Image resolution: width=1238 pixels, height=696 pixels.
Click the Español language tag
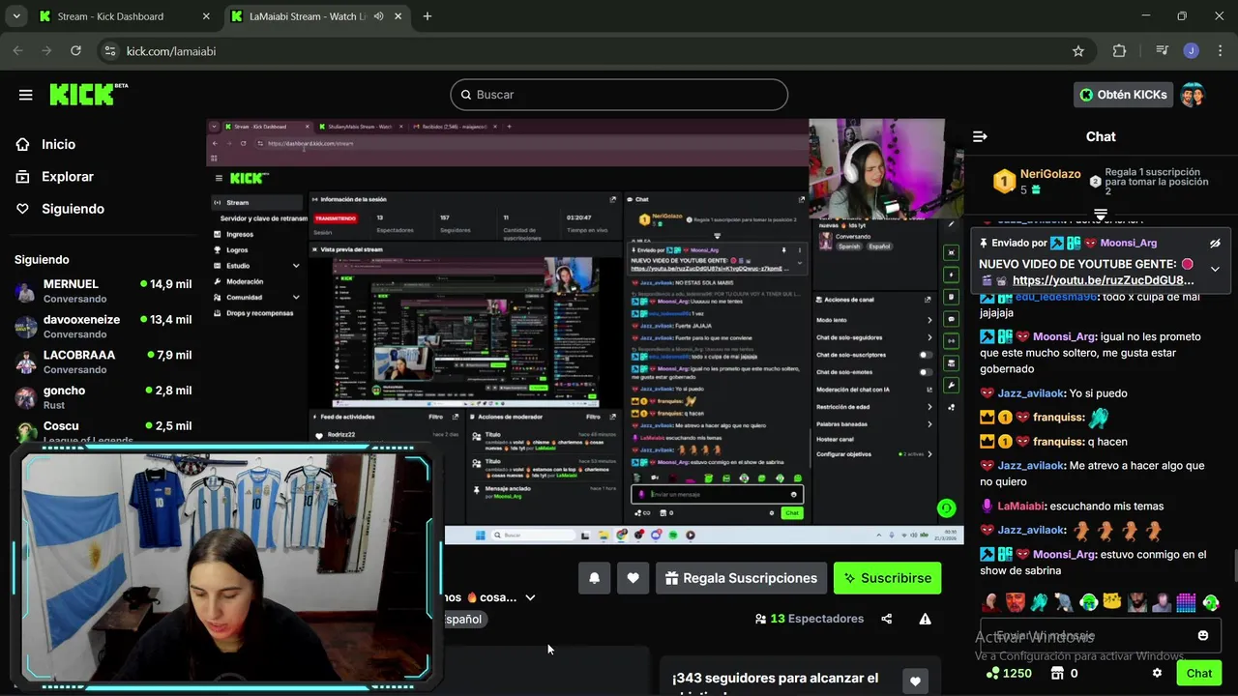[463, 620]
